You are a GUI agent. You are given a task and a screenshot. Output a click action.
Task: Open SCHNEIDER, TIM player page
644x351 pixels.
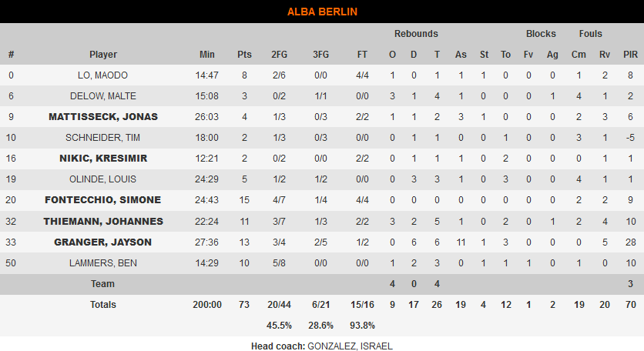point(102,138)
